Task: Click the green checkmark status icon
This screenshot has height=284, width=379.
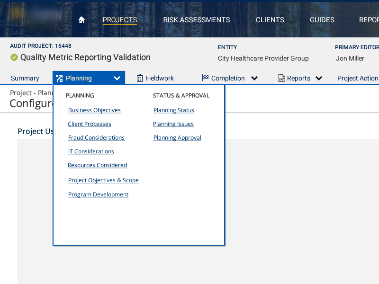Action: tap(14, 57)
